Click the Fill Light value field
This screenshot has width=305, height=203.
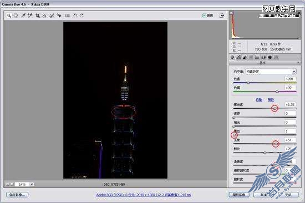290,122
